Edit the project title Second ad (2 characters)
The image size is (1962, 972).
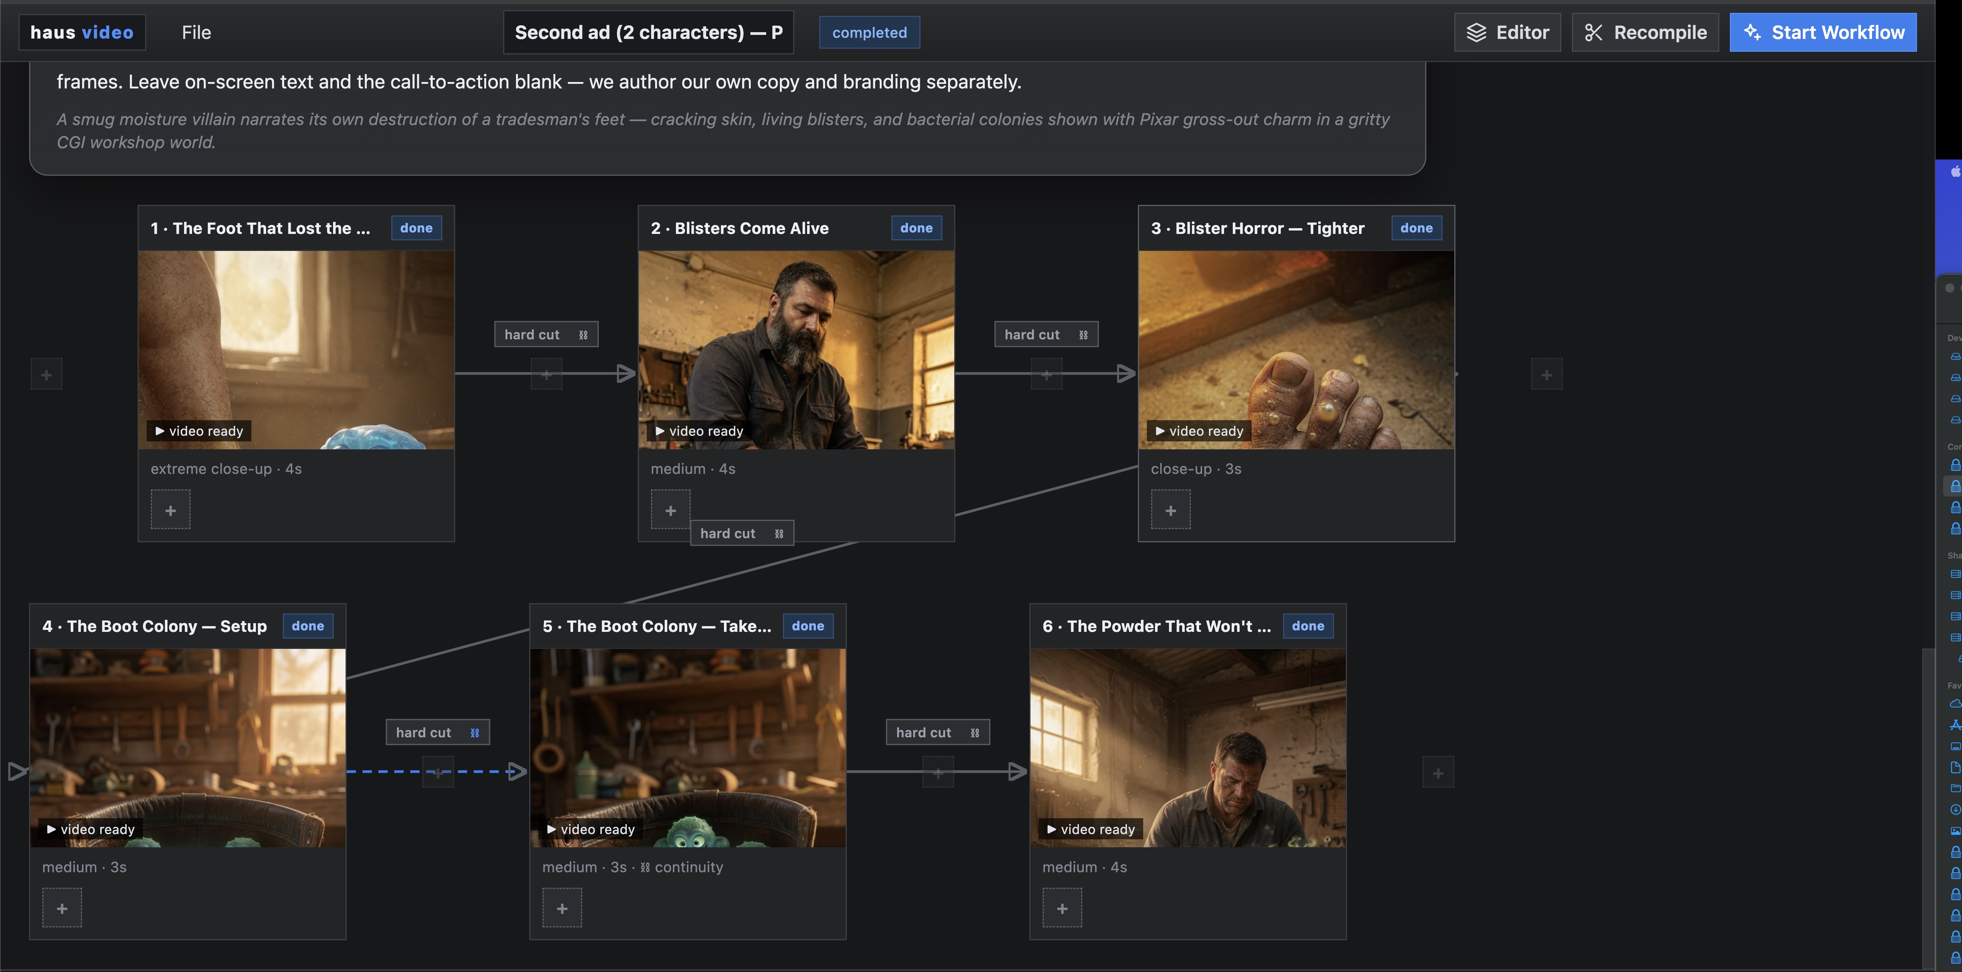tap(648, 33)
